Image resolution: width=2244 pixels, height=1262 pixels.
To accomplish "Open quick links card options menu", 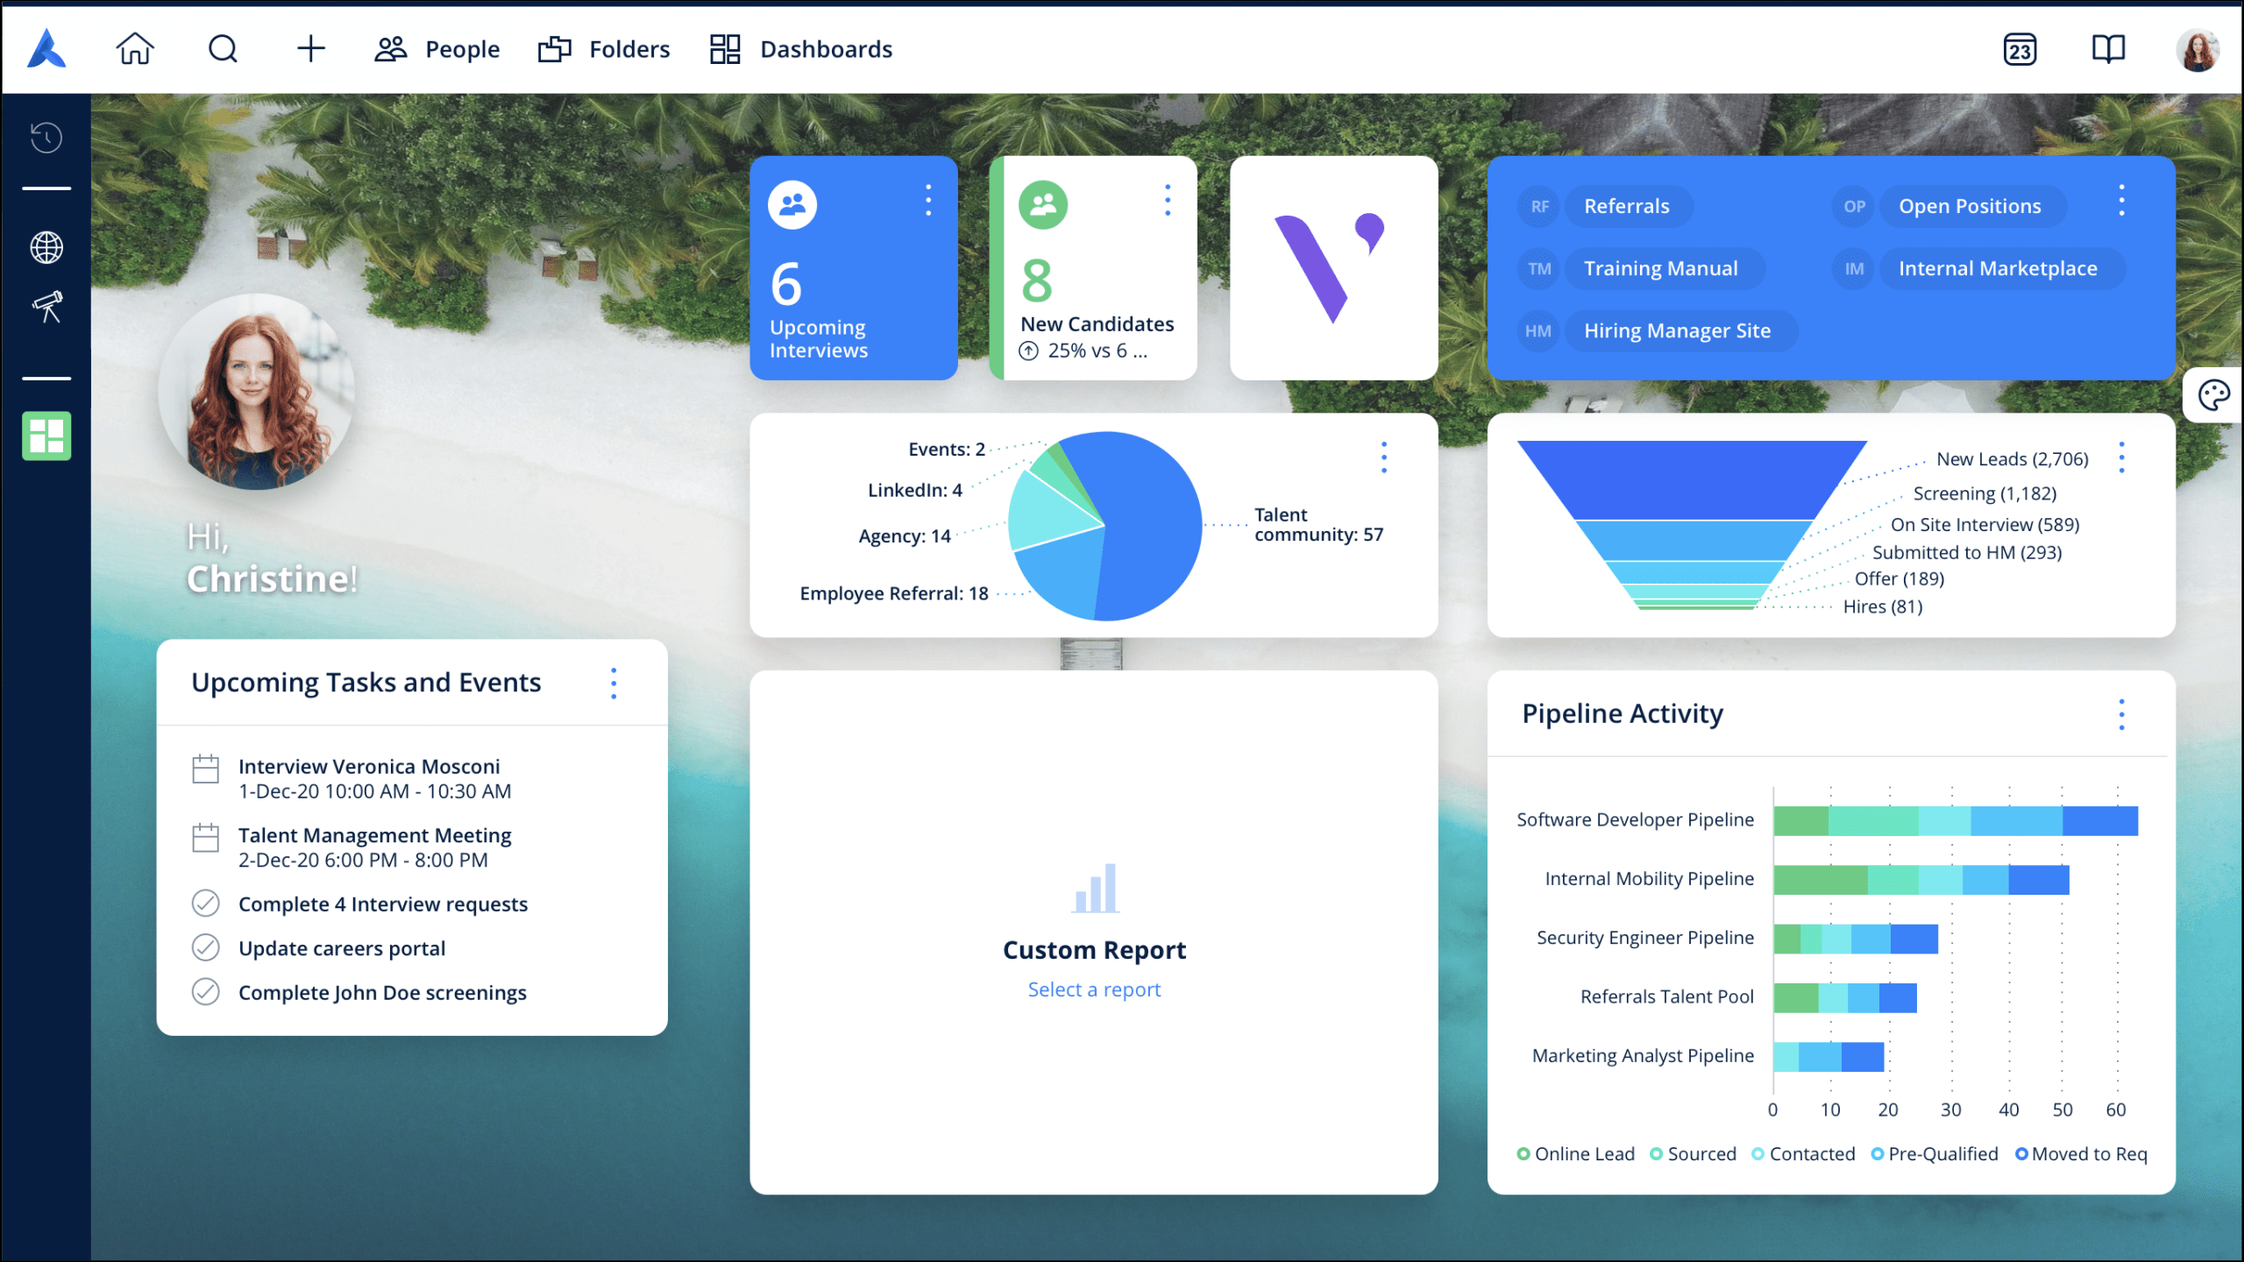I will [x=2121, y=201].
